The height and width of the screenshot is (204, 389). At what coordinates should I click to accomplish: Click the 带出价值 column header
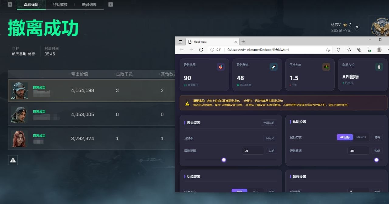point(80,74)
